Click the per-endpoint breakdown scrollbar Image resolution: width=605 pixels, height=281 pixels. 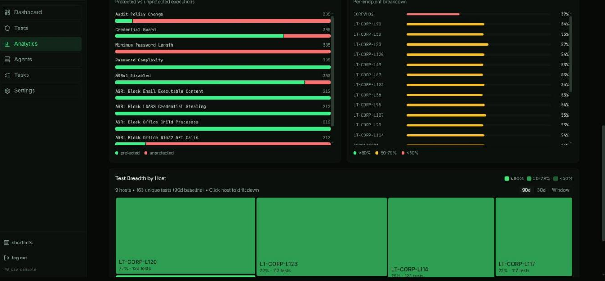click(x=571, y=54)
